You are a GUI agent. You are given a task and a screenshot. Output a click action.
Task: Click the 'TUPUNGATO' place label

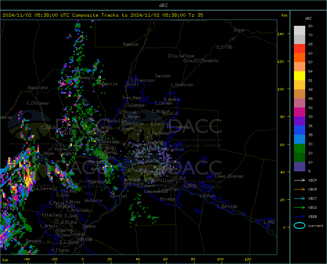click(65, 207)
